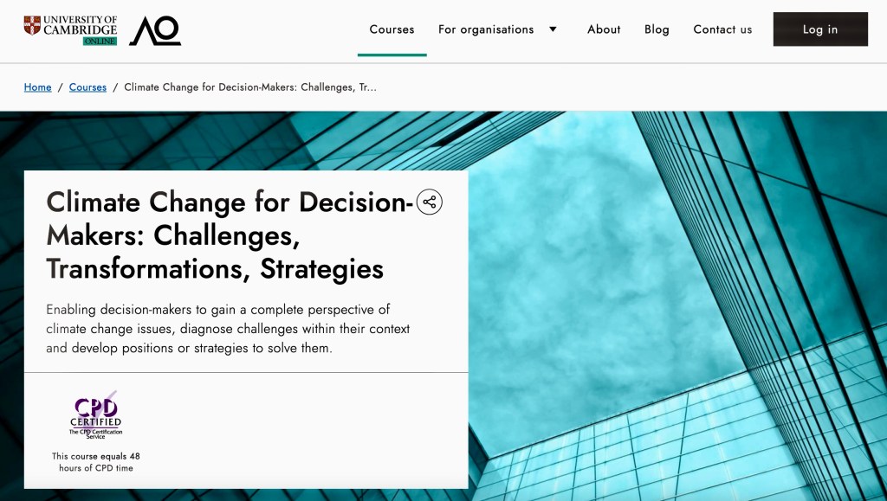Image resolution: width=887 pixels, height=501 pixels.
Task: Expand the For organisations dropdown arrow
Action: 553,29
